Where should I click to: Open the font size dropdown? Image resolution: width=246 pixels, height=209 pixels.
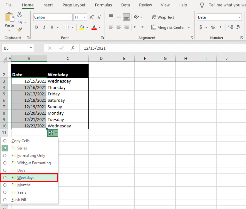pos(84,17)
